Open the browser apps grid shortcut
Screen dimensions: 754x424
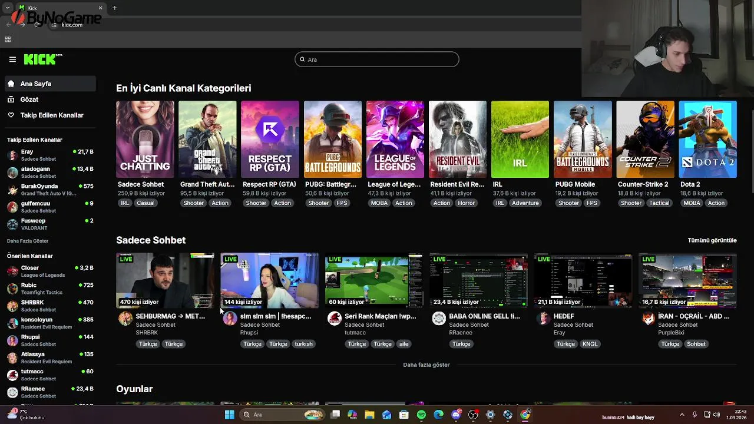tap(8, 39)
